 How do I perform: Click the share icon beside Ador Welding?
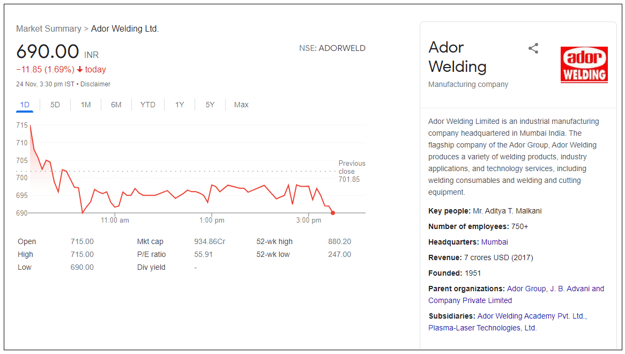point(533,49)
